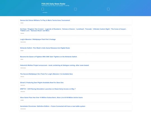The image size is (151, 113).
Task: Open DRIFT21 Drift Racing Simulation Steam Early Access article
Action: (48, 89)
